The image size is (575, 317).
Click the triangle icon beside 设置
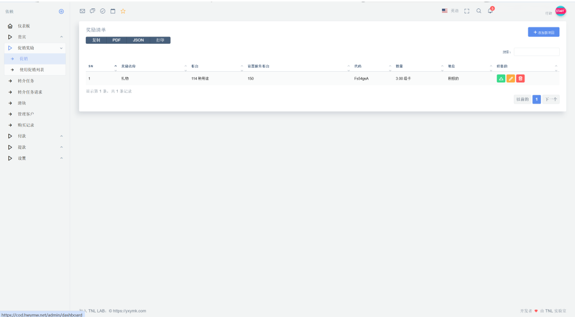(10, 158)
